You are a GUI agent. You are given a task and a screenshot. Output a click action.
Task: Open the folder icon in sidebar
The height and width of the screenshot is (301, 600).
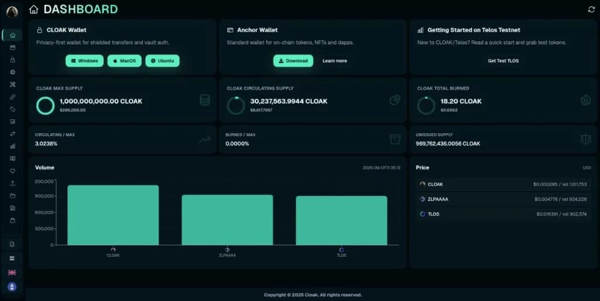[x=12, y=196]
